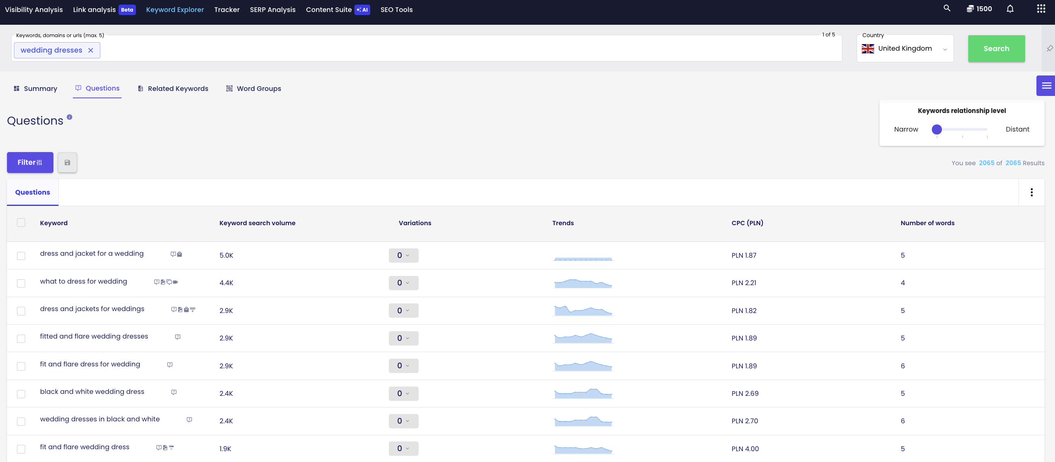Expand variations for dress and jacket for a wedding
1055x462 pixels.
click(403, 255)
